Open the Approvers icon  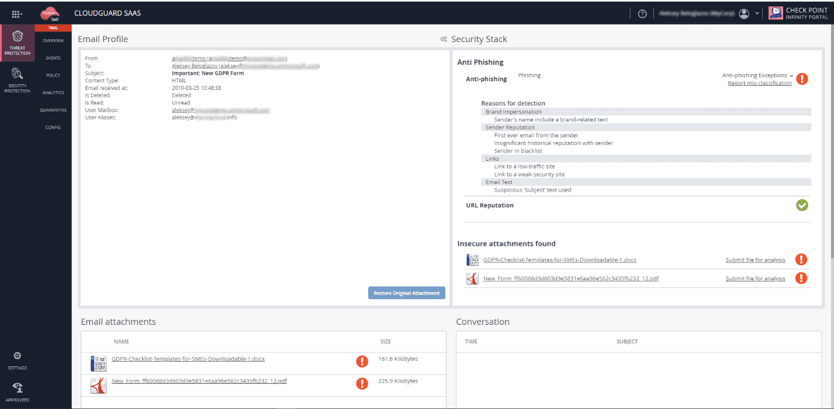point(17,387)
